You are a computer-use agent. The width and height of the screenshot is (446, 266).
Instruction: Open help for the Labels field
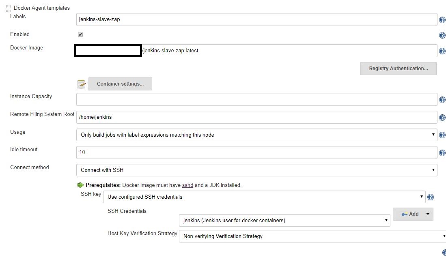(x=442, y=19)
